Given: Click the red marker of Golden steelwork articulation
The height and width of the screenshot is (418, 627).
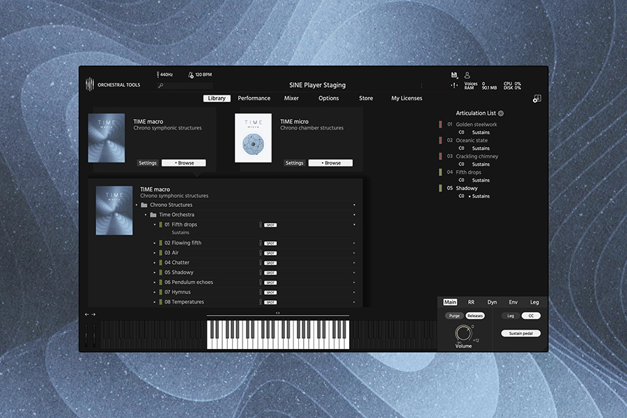Looking at the screenshot, I should tap(440, 125).
